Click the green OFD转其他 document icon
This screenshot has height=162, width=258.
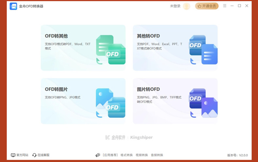click(x=111, y=50)
